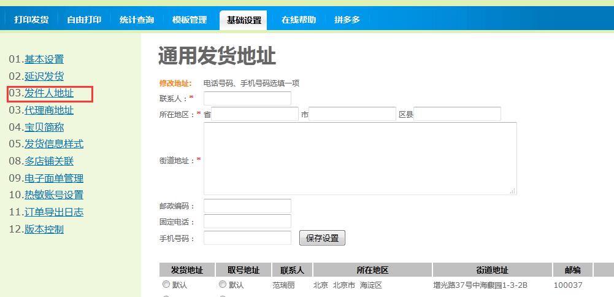
Task: Open the 订单导出日志 link
Action: (x=54, y=212)
